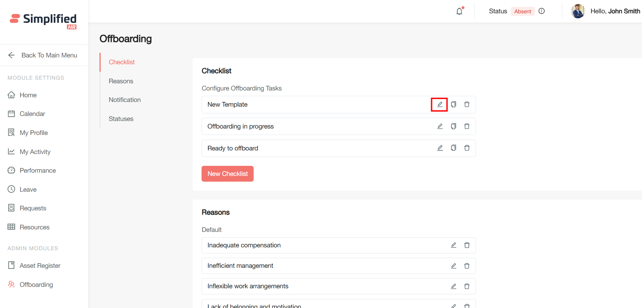Duplicate the New Template checklist

(x=453, y=104)
